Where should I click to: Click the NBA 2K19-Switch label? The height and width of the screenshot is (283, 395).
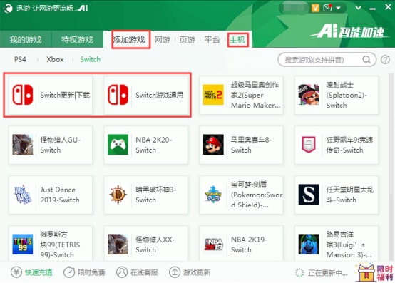[x=249, y=245]
